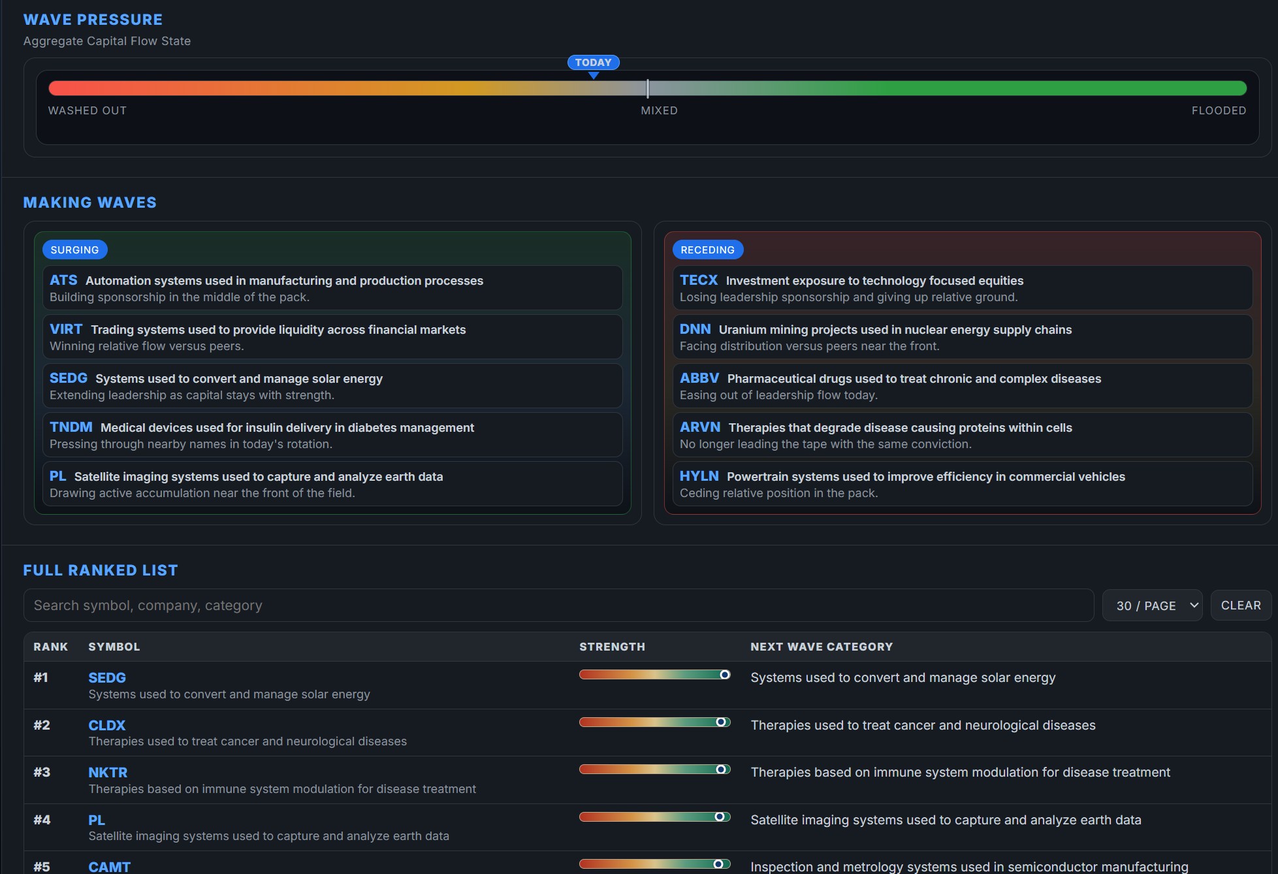Click the MAKING WAVES heading

(90, 202)
